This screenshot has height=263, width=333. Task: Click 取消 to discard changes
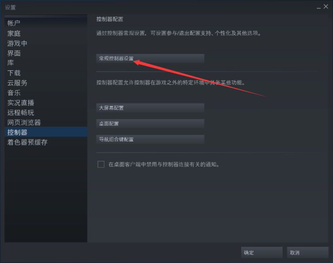(x=307, y=252)
